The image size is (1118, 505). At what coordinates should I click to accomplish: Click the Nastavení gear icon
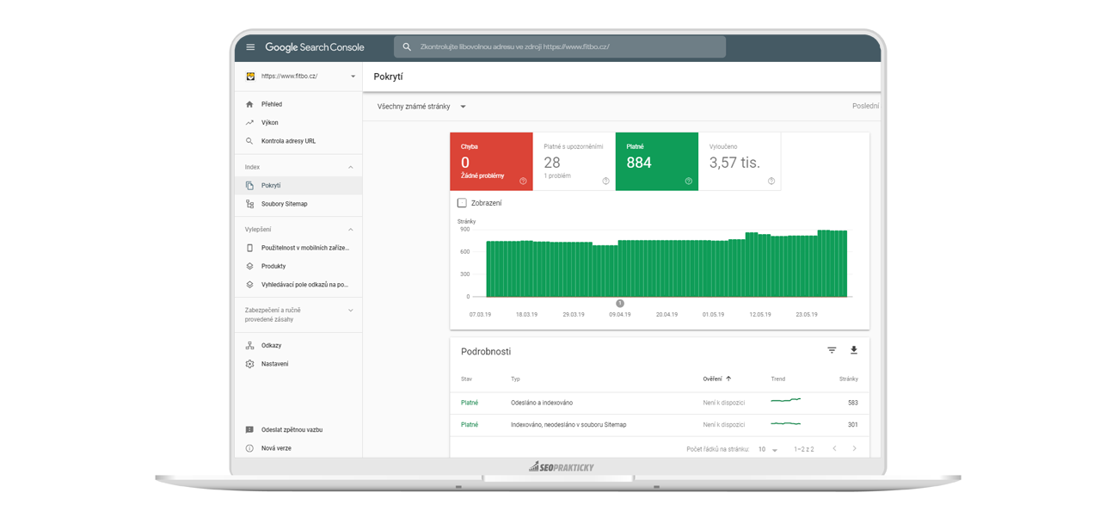[249, 364]
